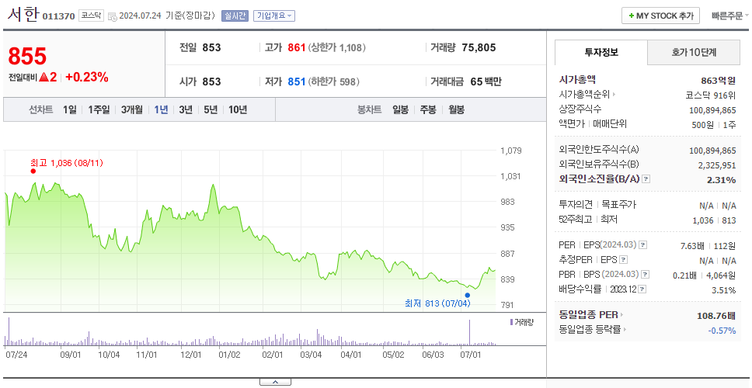The width and height of the screenshot is (752, 388).
Task: Click the 거래량 value 75,805
Action: click(x=479, y=47)
